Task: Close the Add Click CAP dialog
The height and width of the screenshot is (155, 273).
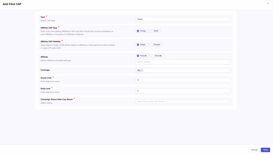Action: [x=268, y=3]
